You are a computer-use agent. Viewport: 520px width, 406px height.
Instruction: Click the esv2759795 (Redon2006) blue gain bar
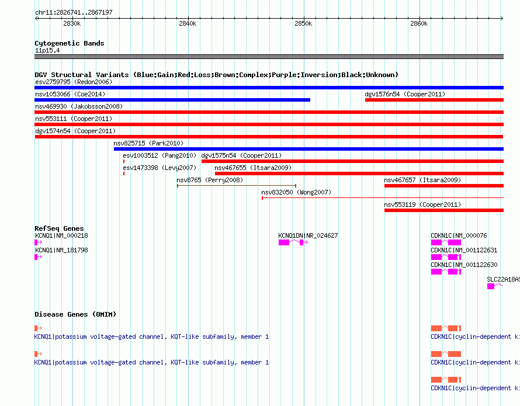pos(269,88)
